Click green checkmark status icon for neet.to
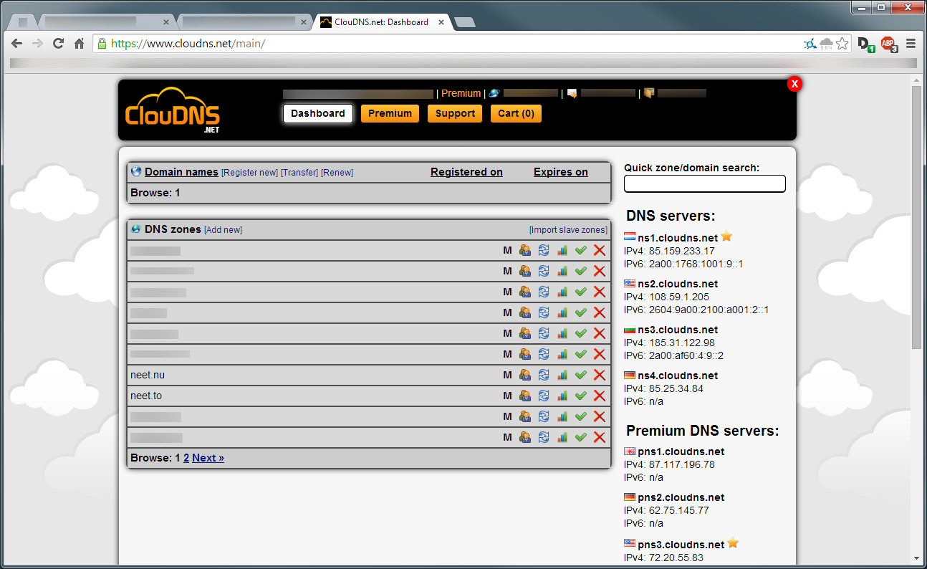 (580, 396)
